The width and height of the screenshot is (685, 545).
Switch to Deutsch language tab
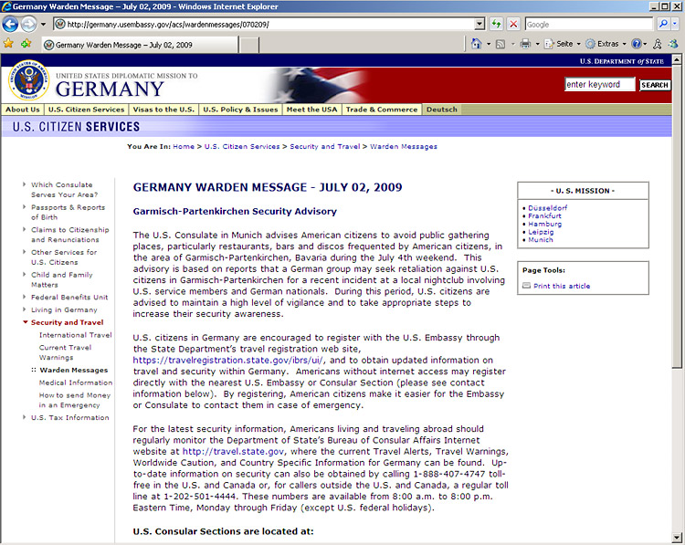[442, 110]
